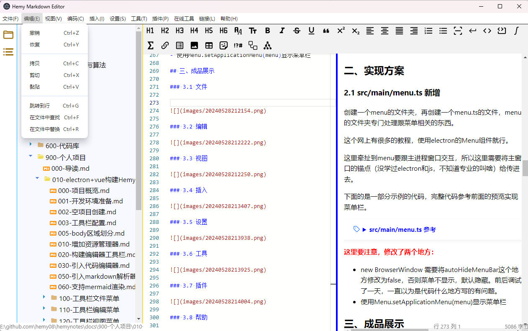
Task: Click the Bold formatting icon
Action: pyautogui.click(x=267, y=31)
